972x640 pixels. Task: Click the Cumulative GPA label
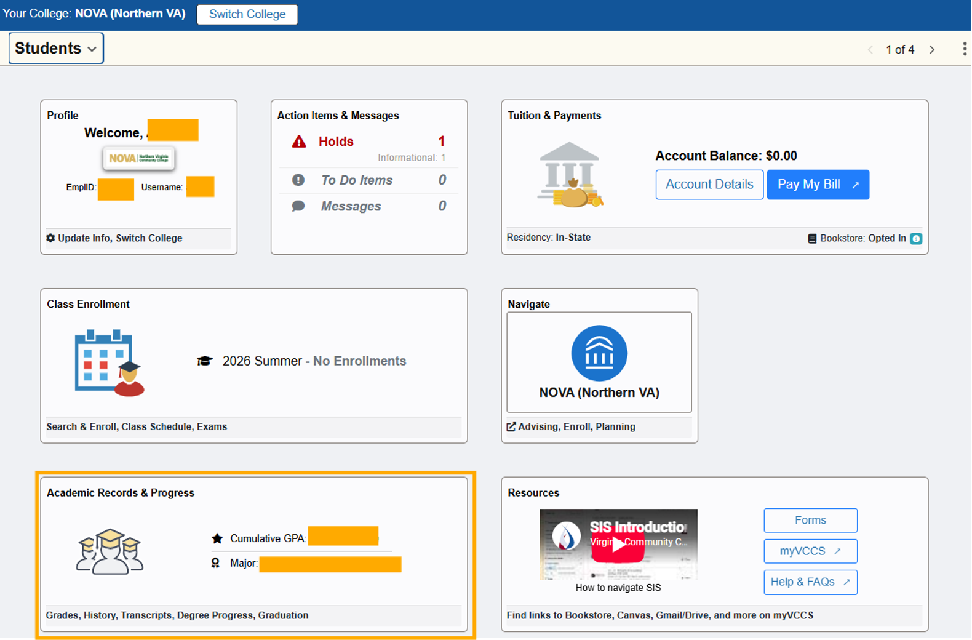click(268, 538)
